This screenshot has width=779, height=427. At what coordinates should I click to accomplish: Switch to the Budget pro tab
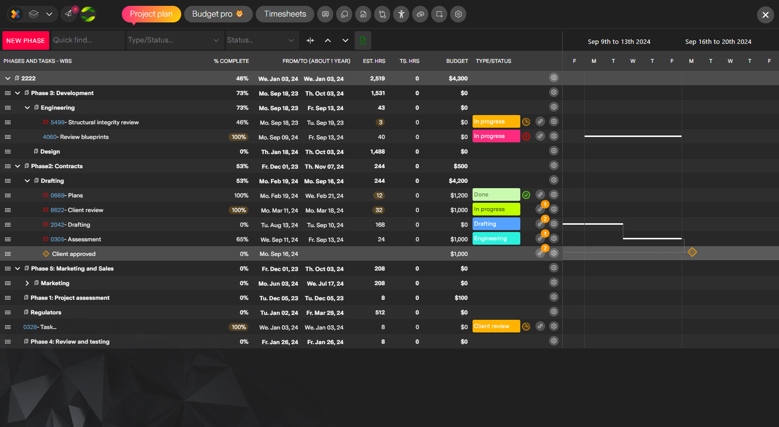coord(218,14)
